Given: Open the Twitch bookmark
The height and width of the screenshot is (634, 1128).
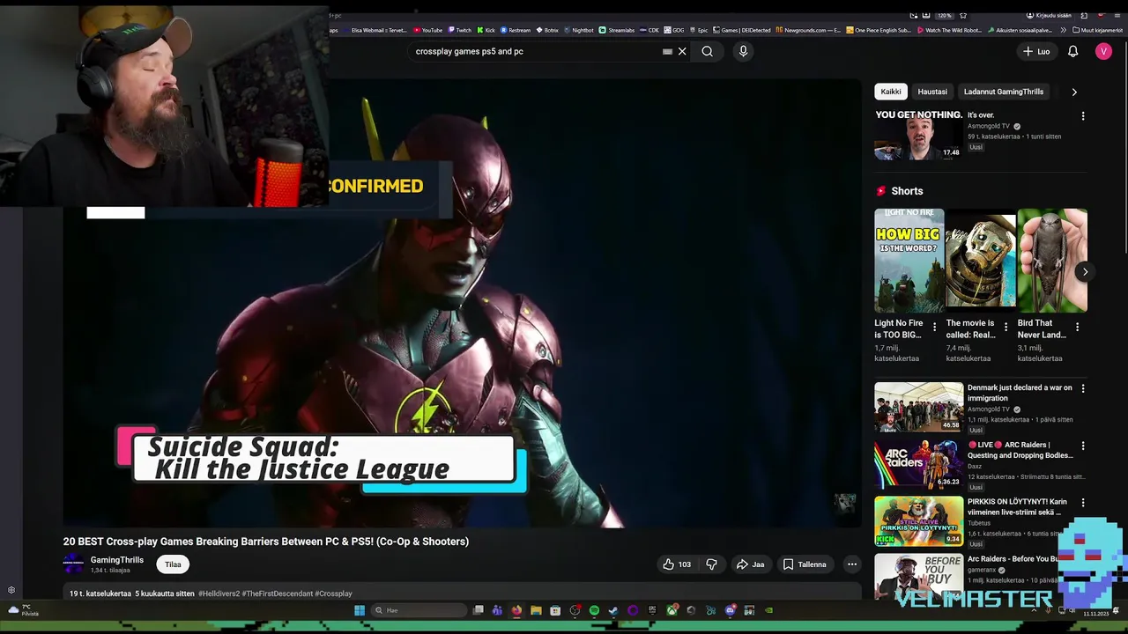Looking at the screenshot, I should point(460,30).
